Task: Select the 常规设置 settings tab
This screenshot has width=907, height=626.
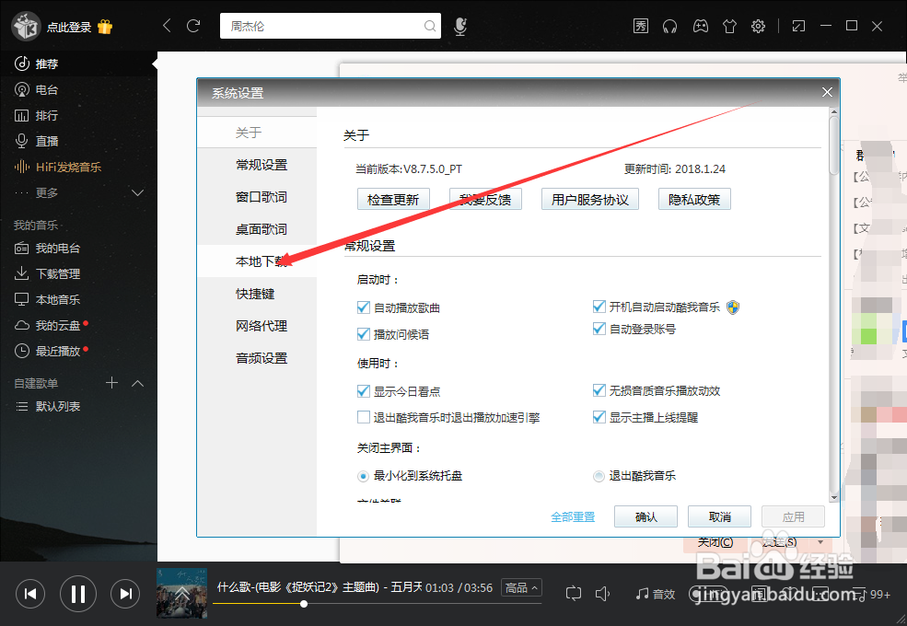Action: pyautogui.click(x=257, y=165)
